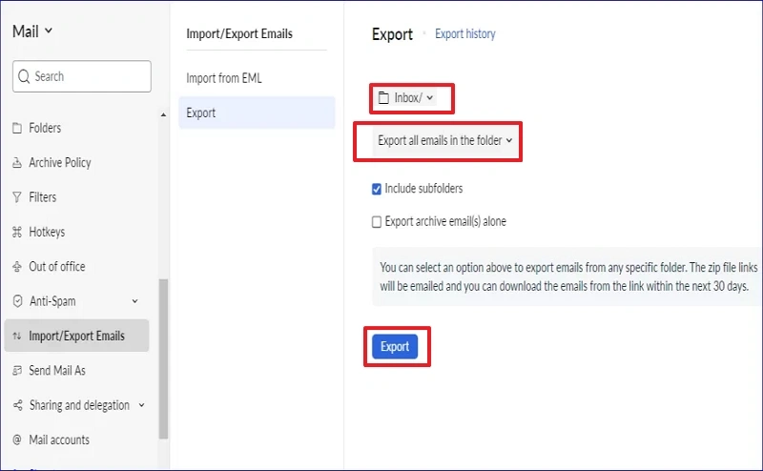Open the Export history link

[465, 34]
